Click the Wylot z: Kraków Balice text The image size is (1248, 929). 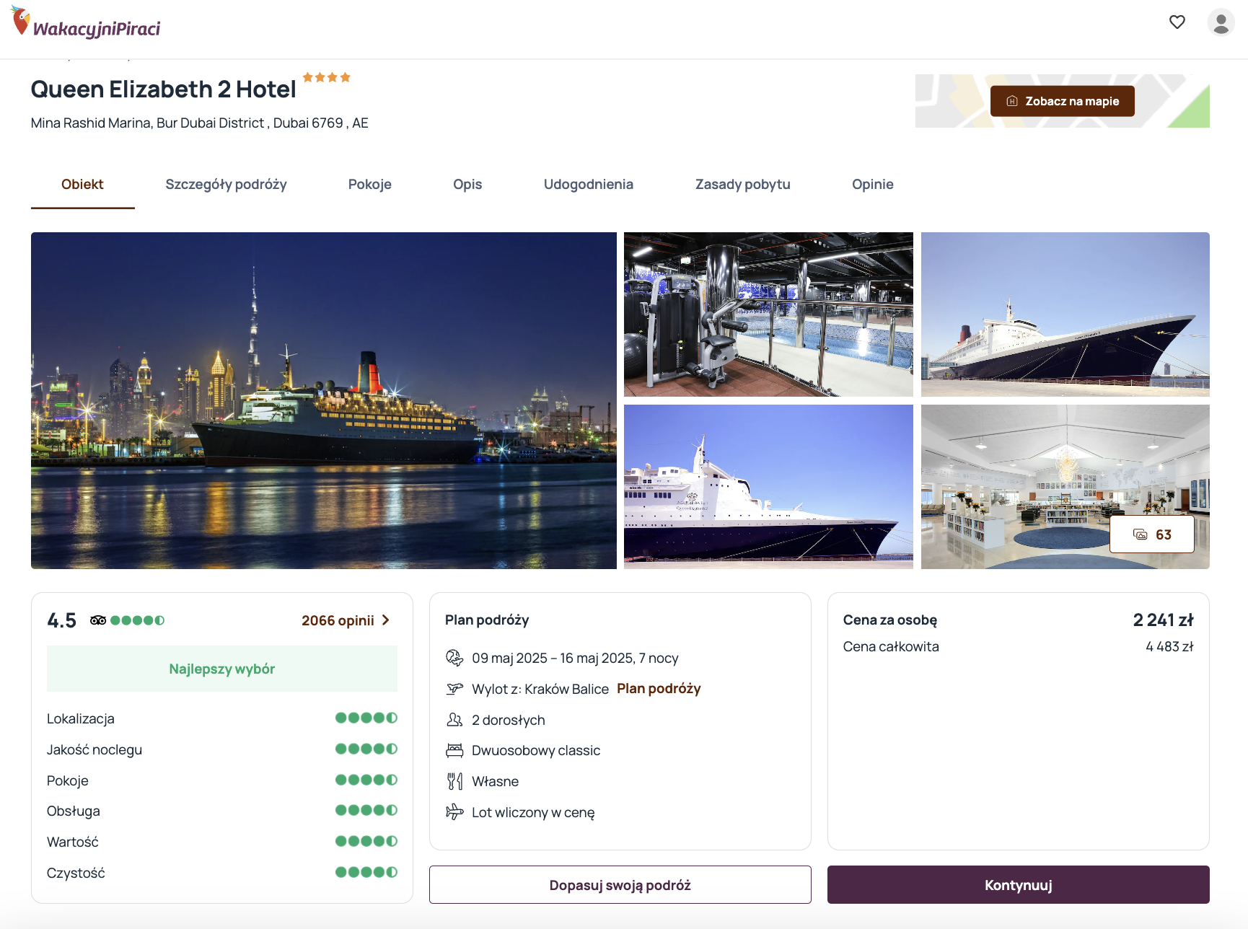coord(540,690)
